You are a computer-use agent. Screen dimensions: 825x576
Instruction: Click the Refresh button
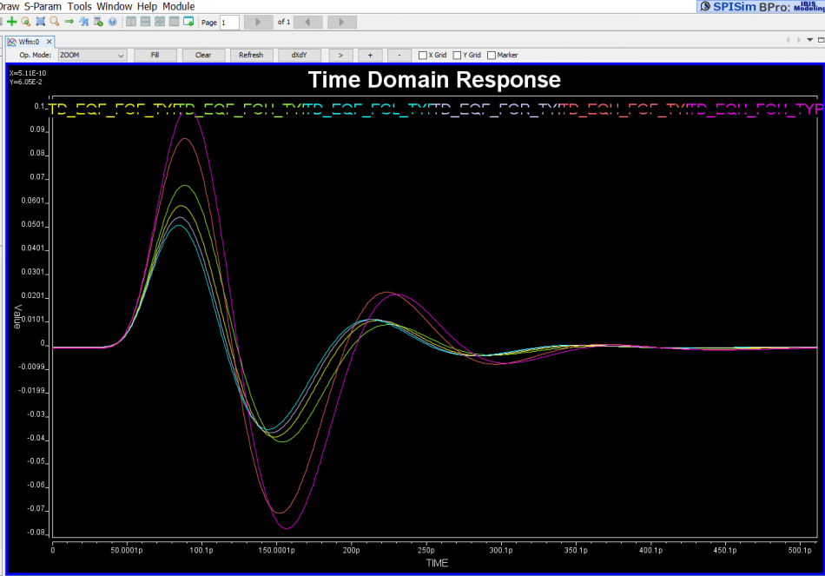pos(251,55)
